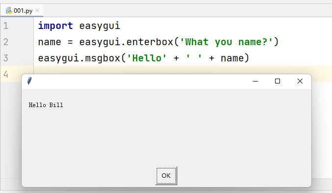Click the Python file icon on 001.py tab
332x193 pixels.
tap(9, 10)
